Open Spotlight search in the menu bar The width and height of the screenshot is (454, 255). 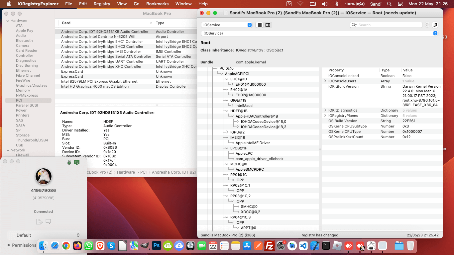coord(389,4)
